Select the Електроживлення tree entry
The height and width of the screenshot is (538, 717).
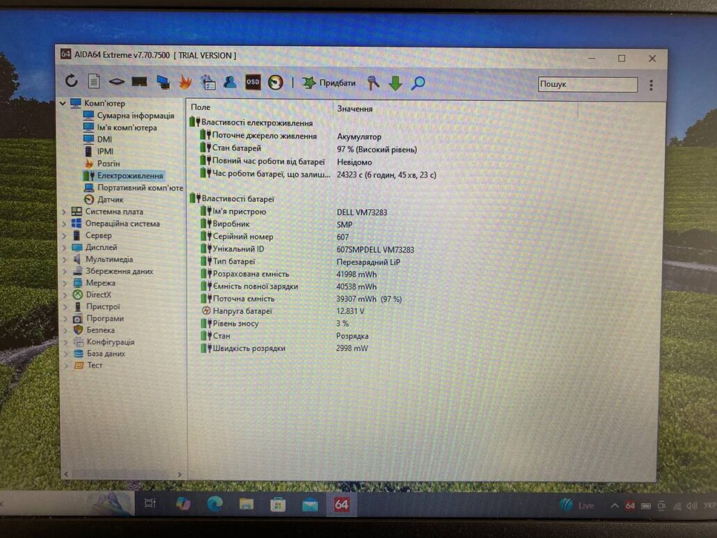coord(130,175)
